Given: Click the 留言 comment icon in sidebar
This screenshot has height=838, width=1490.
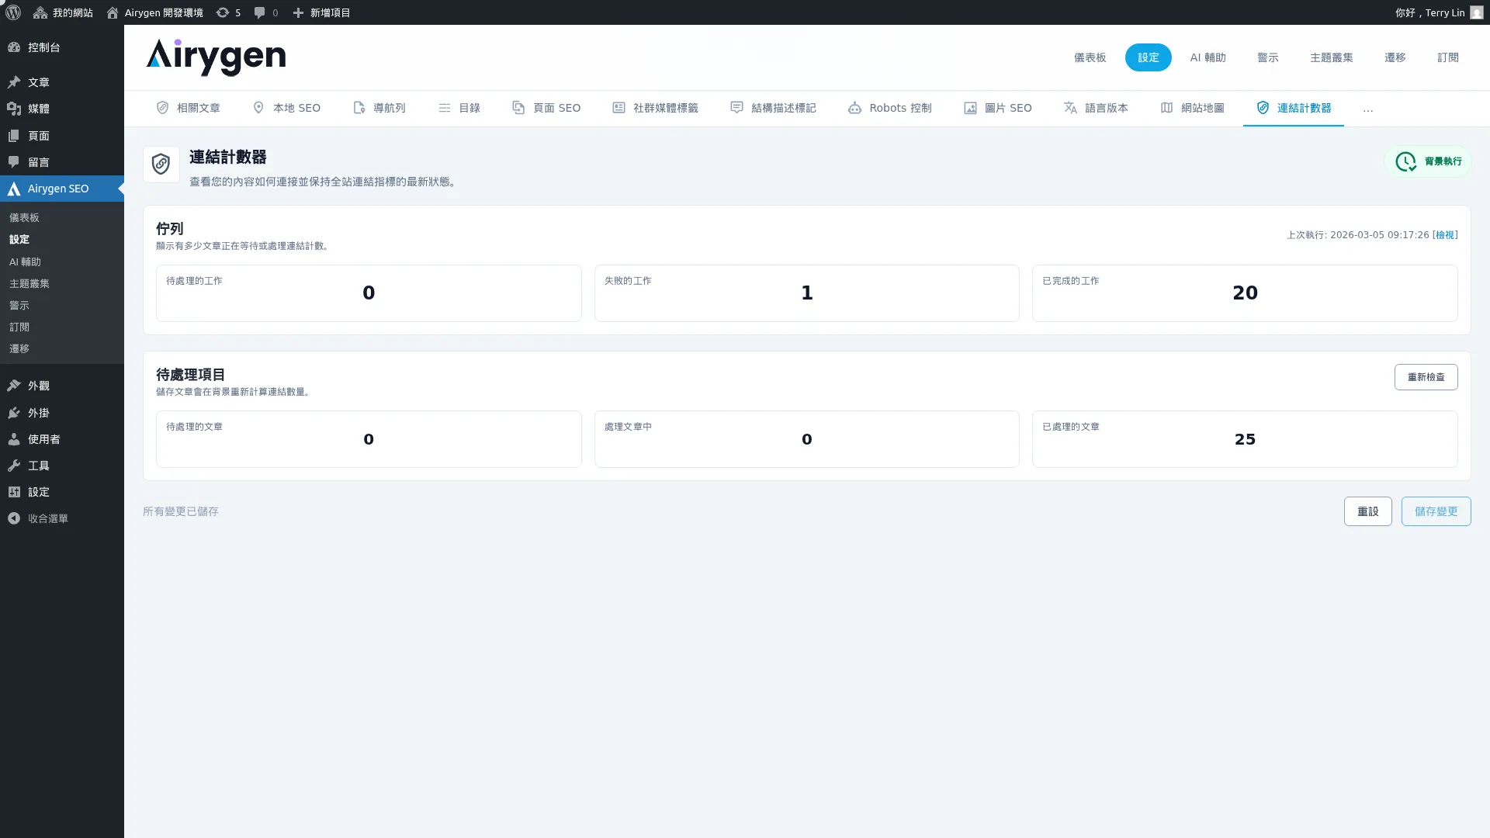Looking at the screenshot, I should pyautogui.click(x=14, y=162).
